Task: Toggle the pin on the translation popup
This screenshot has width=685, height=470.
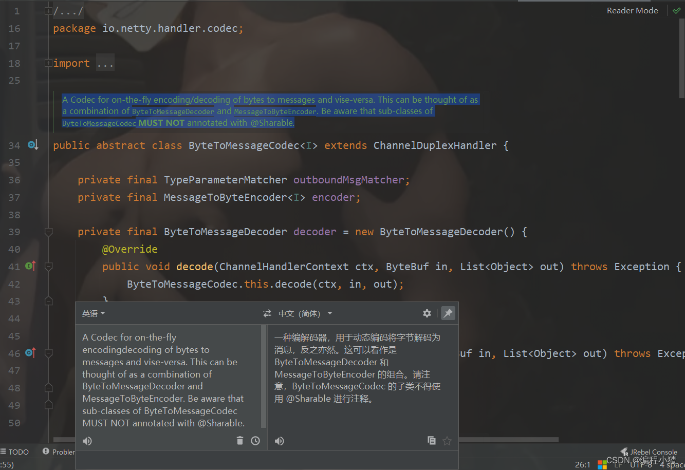Action: point(448,313)
